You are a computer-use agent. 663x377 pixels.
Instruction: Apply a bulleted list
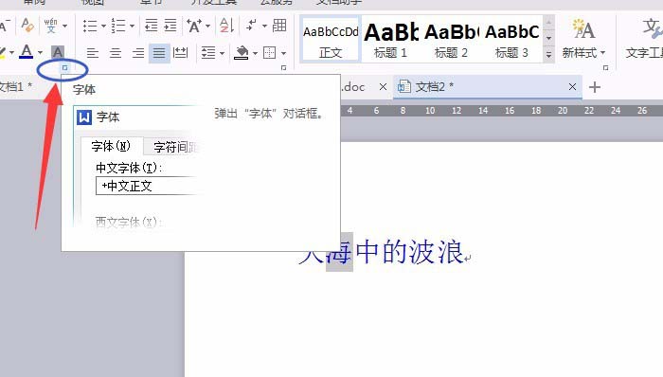90,26
